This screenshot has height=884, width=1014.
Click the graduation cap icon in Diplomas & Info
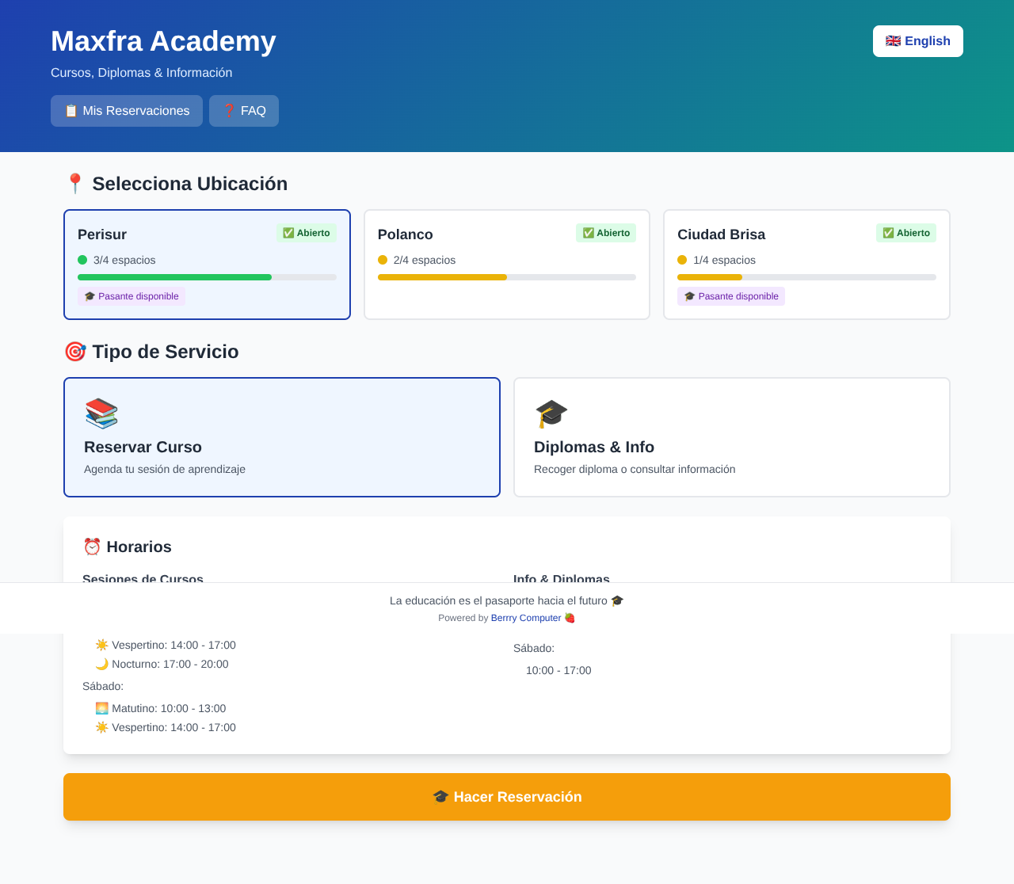[x=551, y=413]
